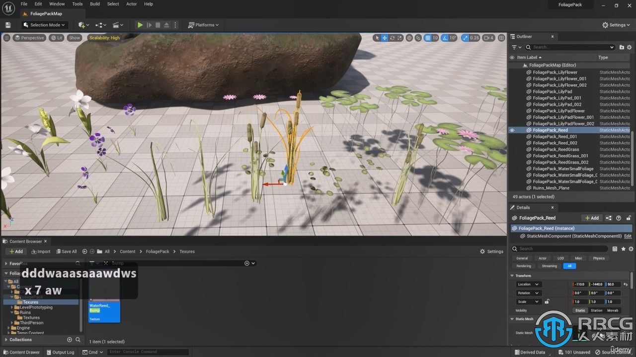Viewport: 636px width, 357px height.
Task: Open the Platforms dropdown
Action: tap(204, 25)
